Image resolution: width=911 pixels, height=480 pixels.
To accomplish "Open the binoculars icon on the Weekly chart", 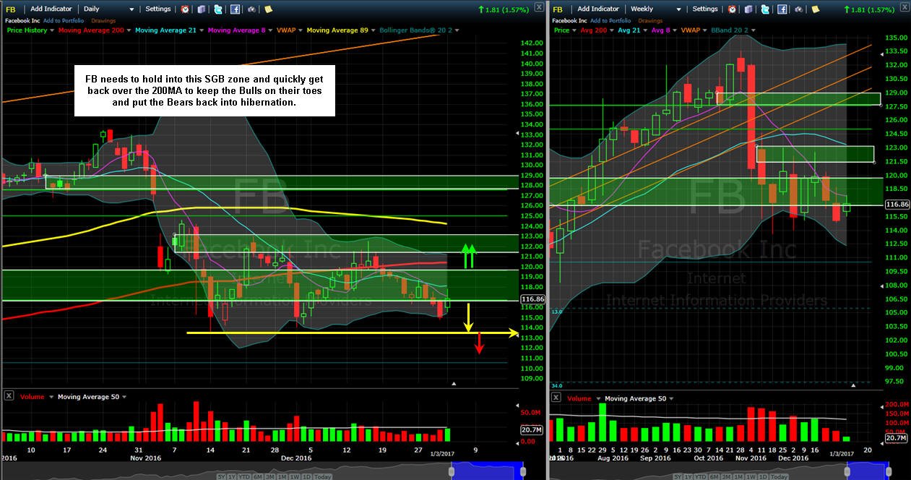I will [x=798, y=9].
